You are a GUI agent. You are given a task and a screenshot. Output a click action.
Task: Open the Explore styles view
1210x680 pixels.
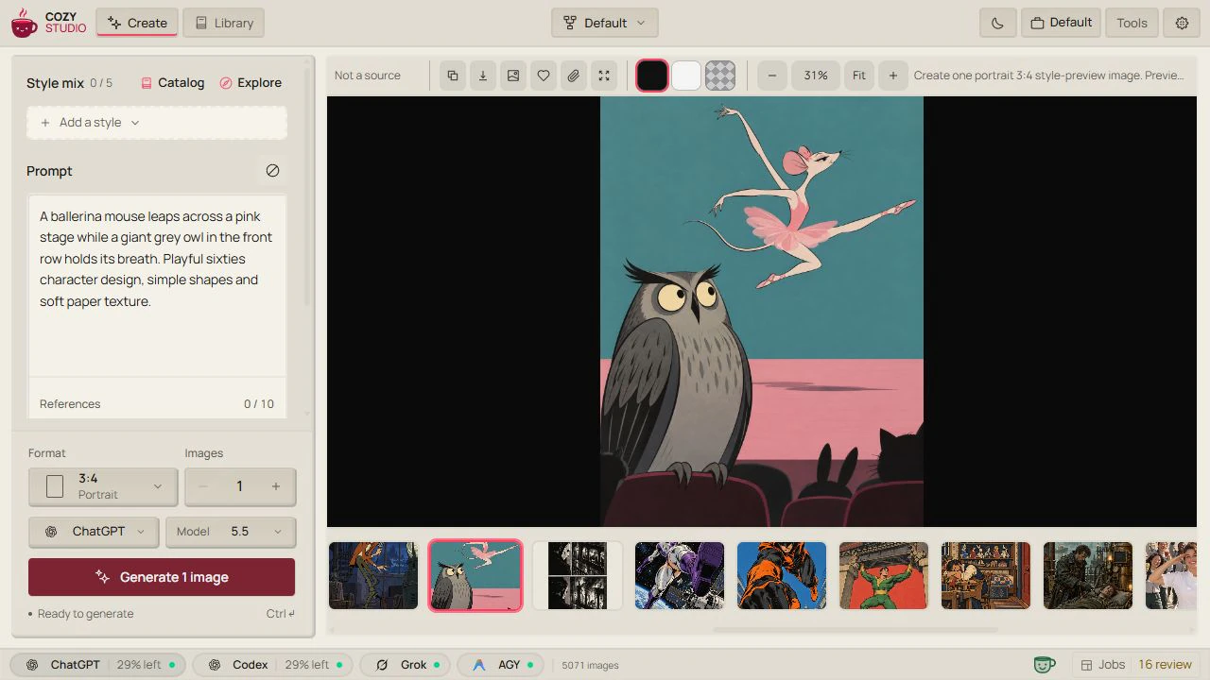tap(251, 83)
